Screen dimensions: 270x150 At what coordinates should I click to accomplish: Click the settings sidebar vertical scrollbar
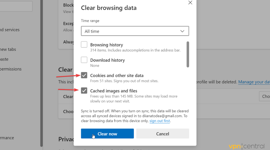click(41, 75)
